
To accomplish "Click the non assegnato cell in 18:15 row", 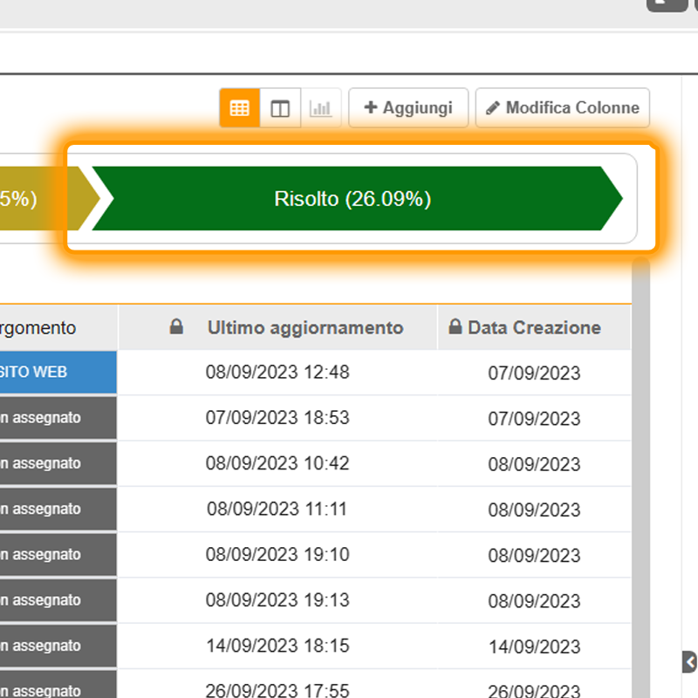I will tap(58, 646).
